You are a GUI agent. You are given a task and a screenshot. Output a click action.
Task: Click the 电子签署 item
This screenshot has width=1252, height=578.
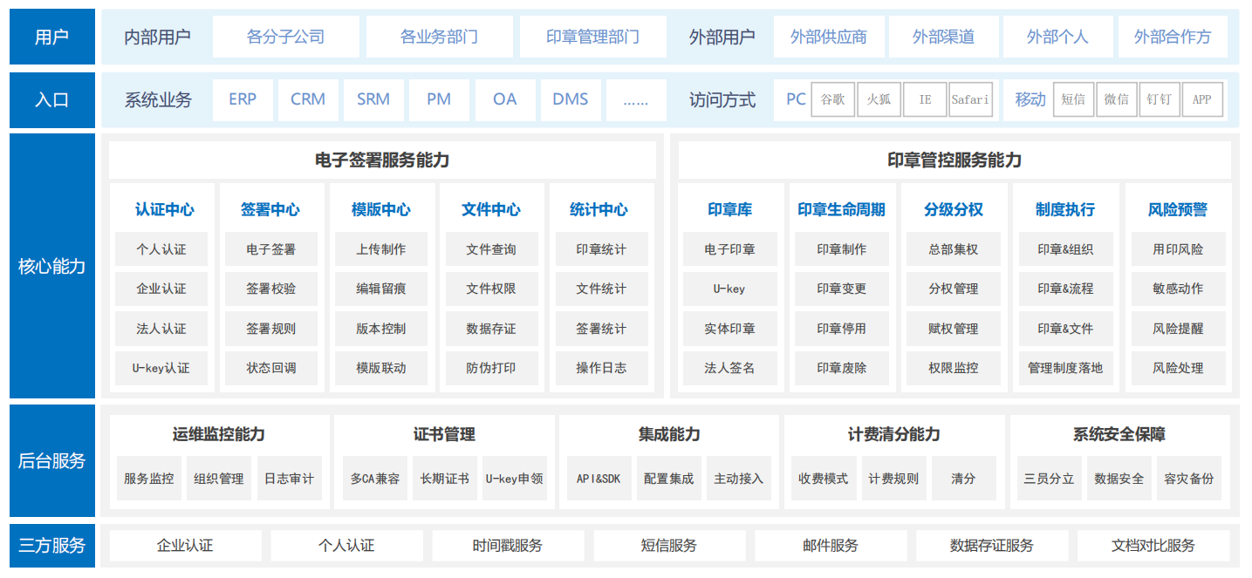[x=271, y=249]
